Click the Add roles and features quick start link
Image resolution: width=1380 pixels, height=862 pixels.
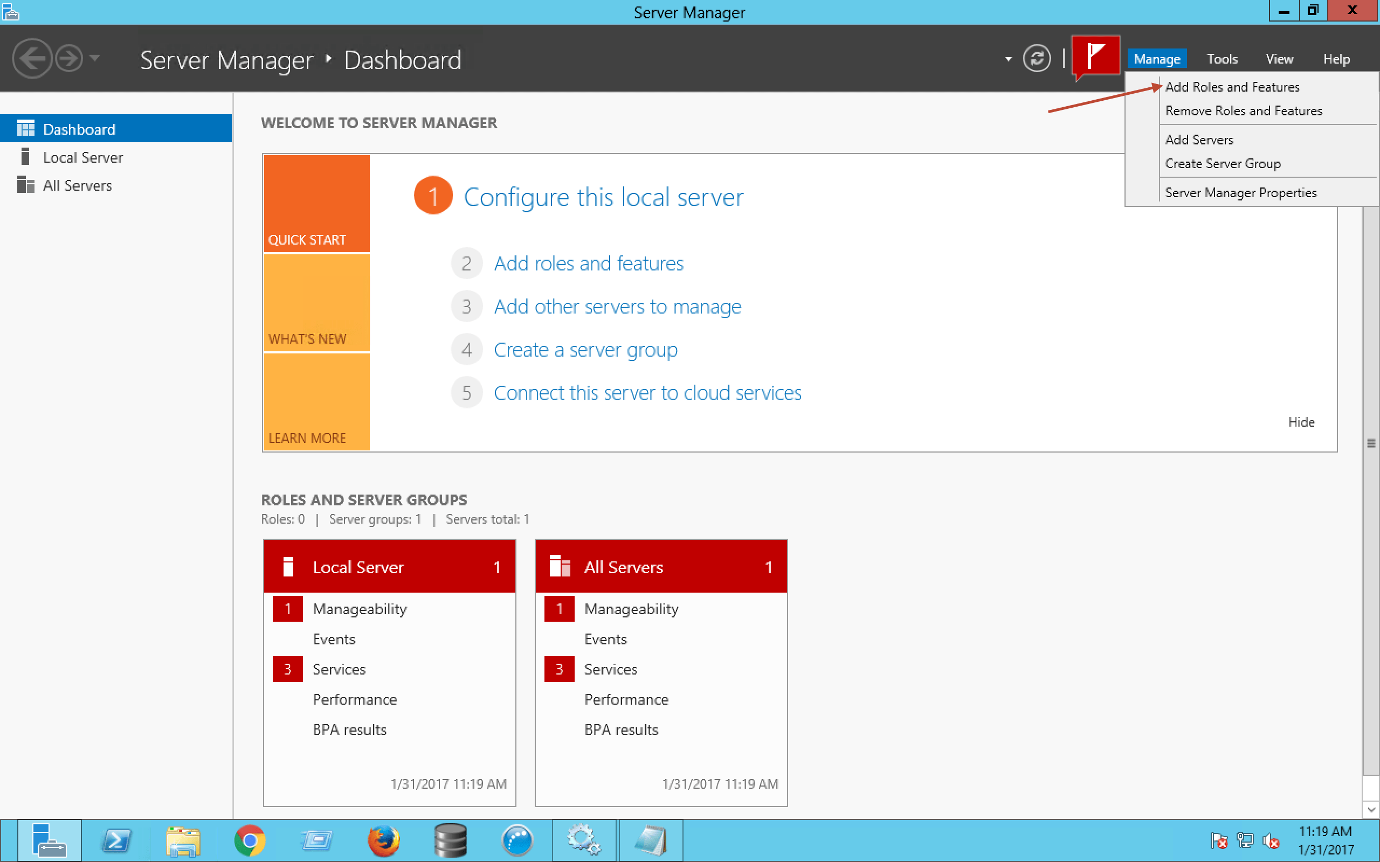[588, 263]
